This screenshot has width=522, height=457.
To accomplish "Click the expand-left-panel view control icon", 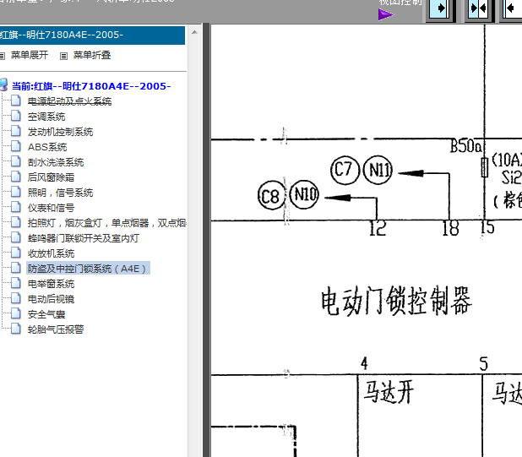I will tap(440, 9).
